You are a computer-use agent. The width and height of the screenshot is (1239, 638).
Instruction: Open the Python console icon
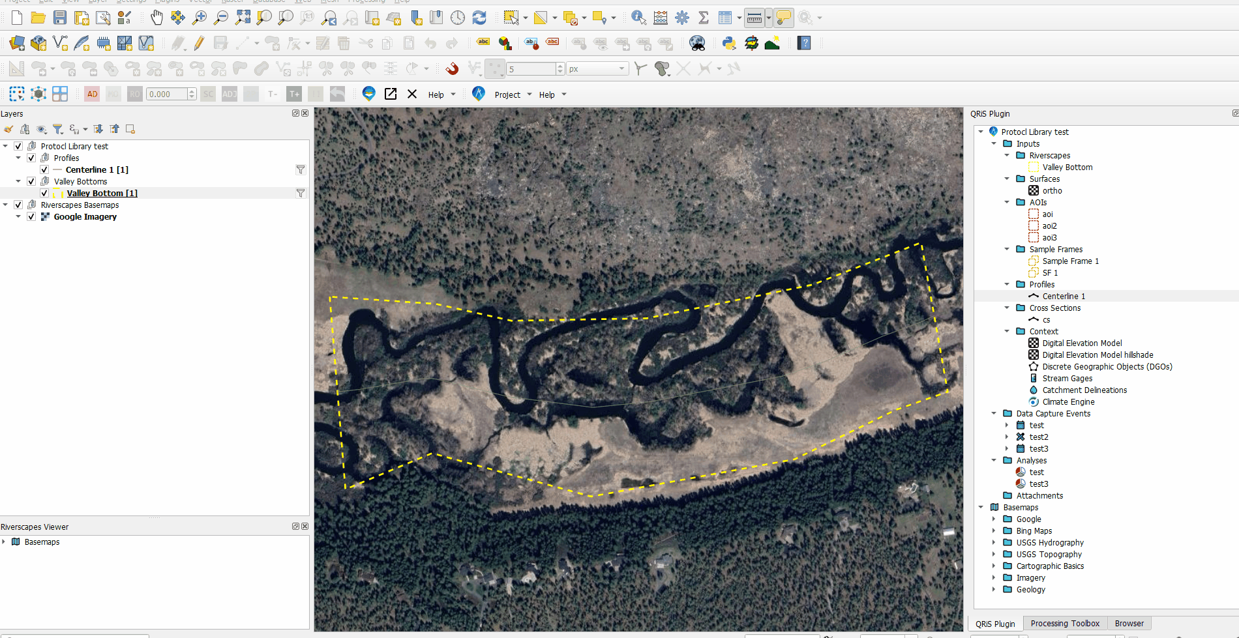pyautogui.click(x=729, y=44)
